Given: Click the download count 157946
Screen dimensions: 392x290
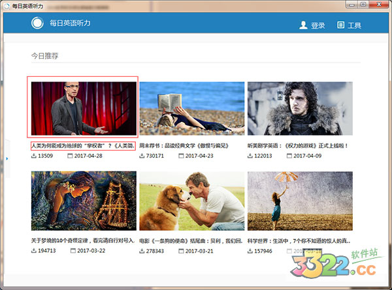Looking at the screenshot, I should coord(263,251).
